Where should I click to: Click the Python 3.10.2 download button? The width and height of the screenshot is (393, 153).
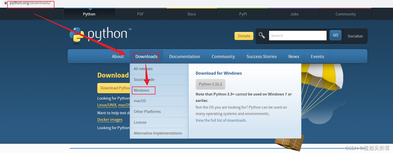[210, 84]
